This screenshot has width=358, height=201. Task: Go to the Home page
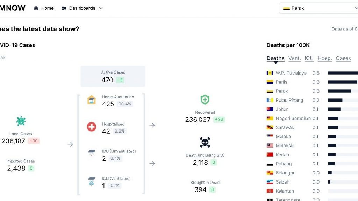tap(44, 8)
